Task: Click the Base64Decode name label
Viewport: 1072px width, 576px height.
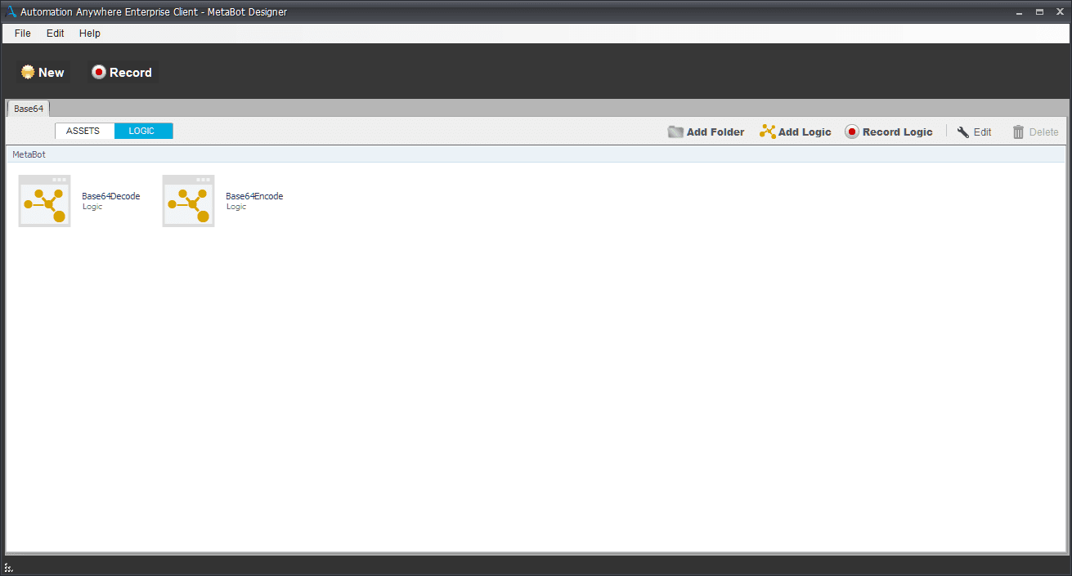Action: pyautogui.click(x=111, y=196)
